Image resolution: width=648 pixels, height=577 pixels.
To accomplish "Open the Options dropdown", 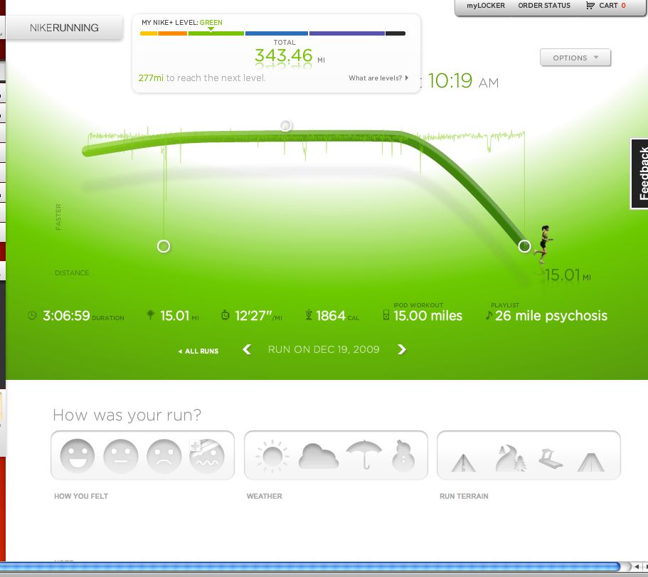I will coord(575,58).
